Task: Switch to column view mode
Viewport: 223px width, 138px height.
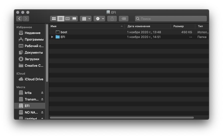Action: 68,19
